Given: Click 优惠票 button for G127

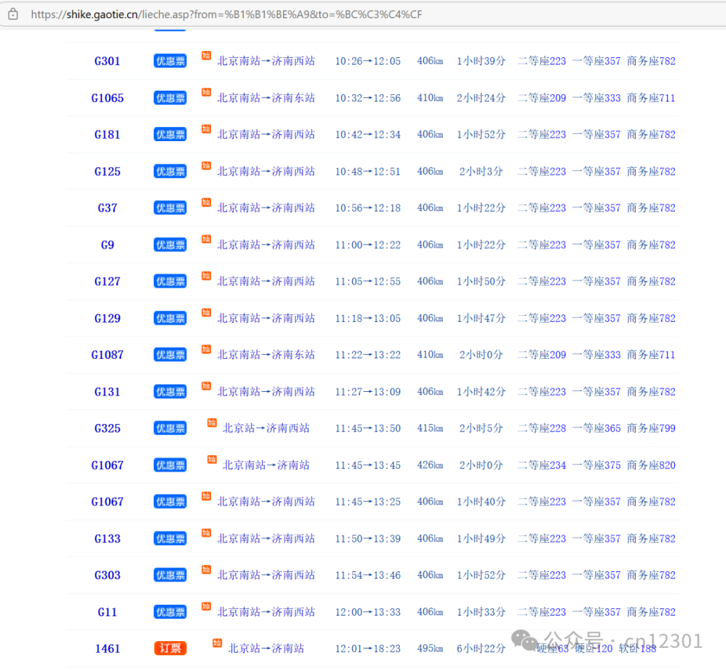Looking at the screenshot, I should coord(170,282).
